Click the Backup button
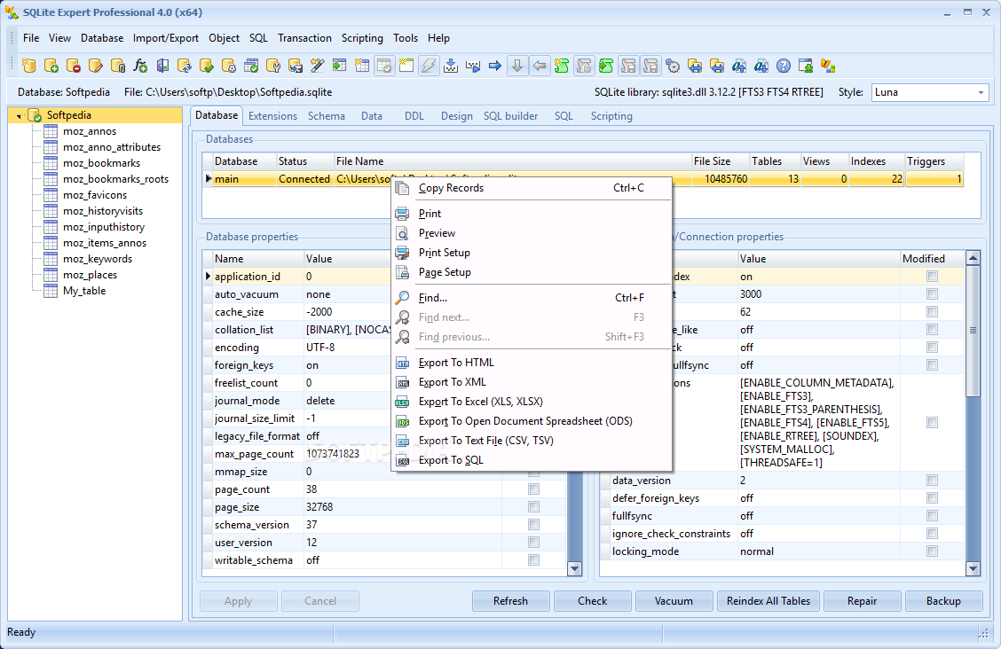The image size is (1001, 649). pos(943,601)
